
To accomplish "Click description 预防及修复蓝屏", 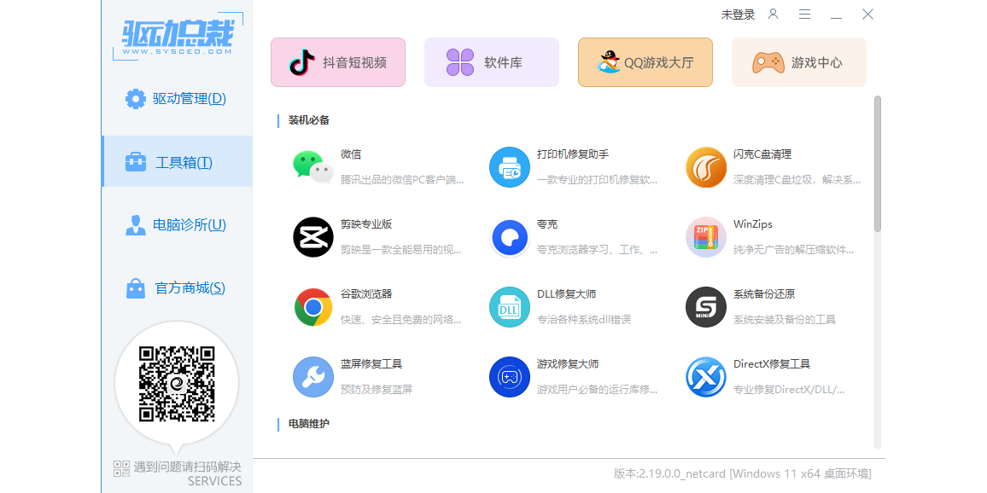I will tap(377, 389).
